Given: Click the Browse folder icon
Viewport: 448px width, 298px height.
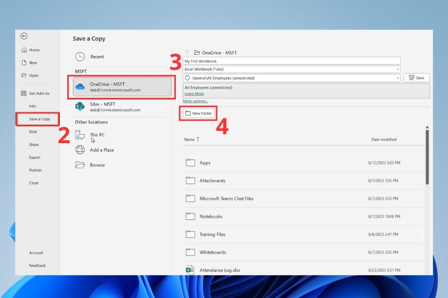Looking at the screenshot, I should point(80,165).
